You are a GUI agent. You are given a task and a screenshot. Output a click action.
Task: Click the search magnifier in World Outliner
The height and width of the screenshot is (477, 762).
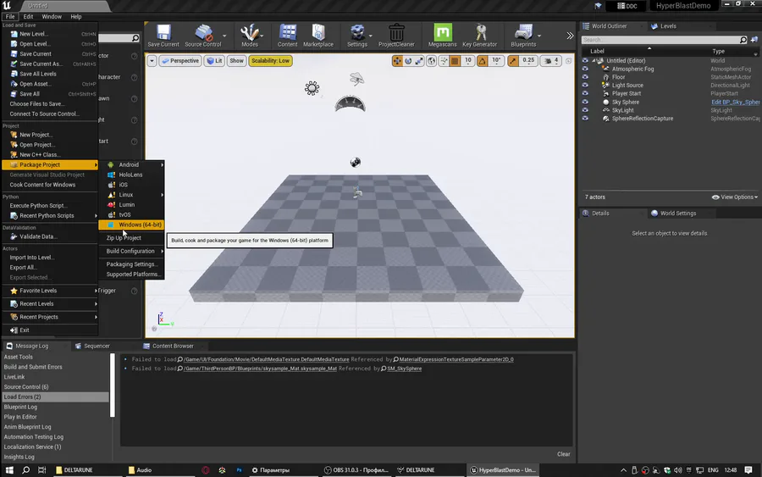click(743, 39)
